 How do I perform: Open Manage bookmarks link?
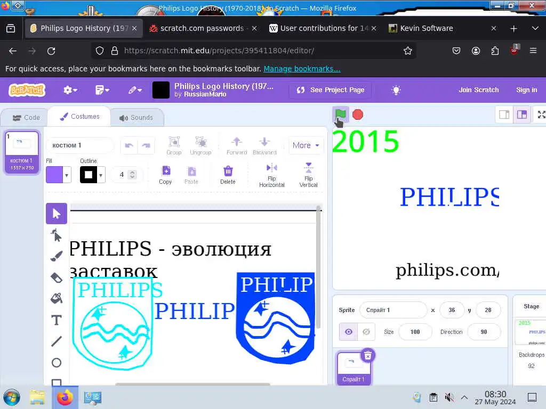coord(302,69)
